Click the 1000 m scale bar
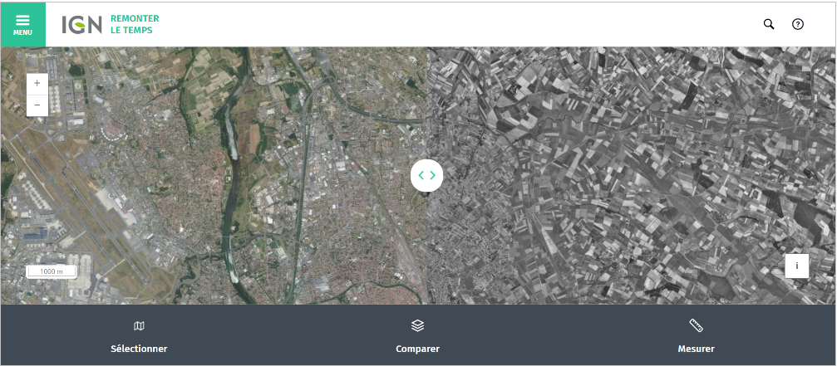Screen dimensions: 837x366 pos(52,271)
